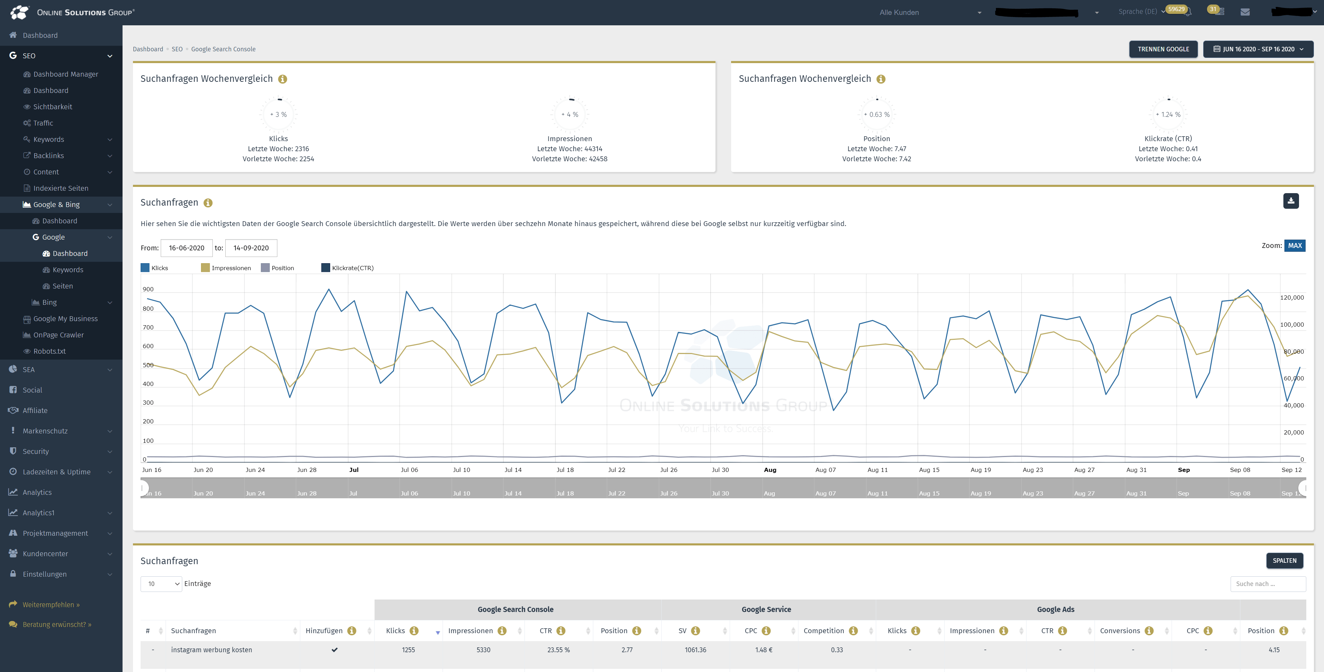
Task: Open Sprache (DE) language selector
Action: 1141,12
